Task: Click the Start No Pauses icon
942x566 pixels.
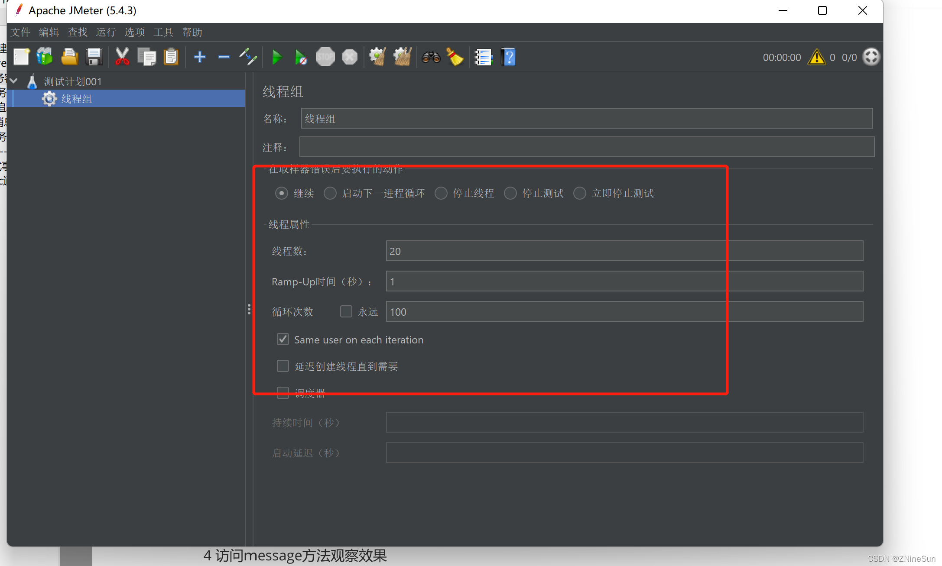Action: click(302, 56)
